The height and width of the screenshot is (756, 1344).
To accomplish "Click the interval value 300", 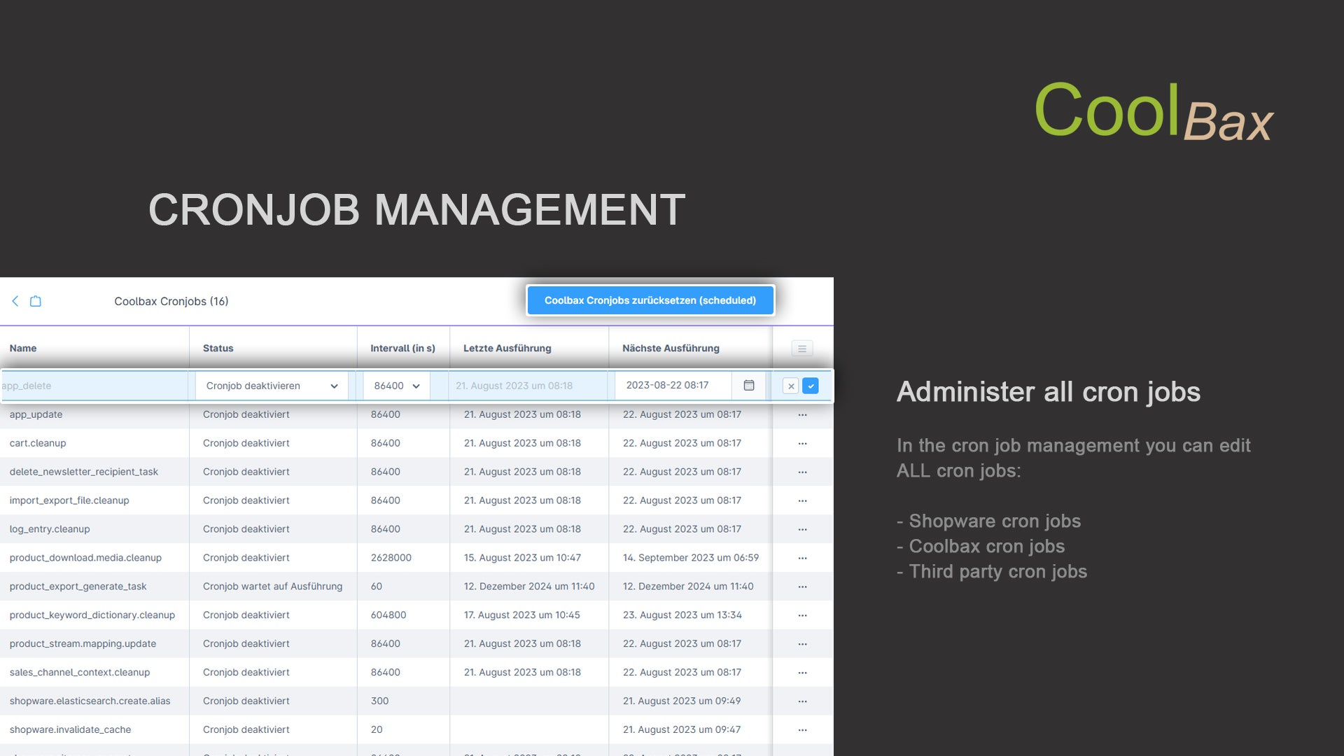I will [x=379, y=701].
